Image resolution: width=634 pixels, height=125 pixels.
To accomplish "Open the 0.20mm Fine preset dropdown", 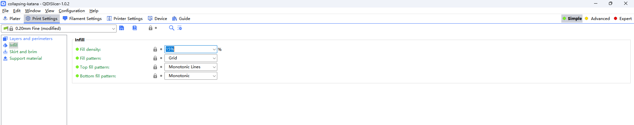I will (59, 29).
